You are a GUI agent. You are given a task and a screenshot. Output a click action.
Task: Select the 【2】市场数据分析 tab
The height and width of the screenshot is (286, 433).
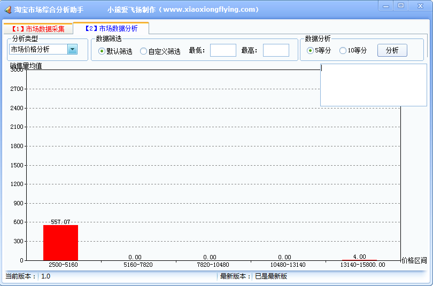(x=111, y=29)
